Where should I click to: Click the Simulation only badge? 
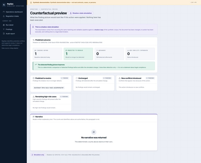point(38,155)
